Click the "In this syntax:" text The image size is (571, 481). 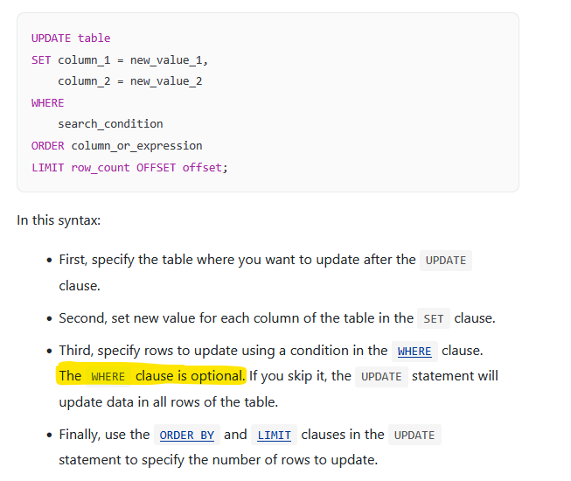(x=59, y=220)
